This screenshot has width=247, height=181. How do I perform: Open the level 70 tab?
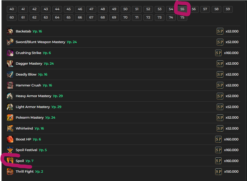click(125, 17)
